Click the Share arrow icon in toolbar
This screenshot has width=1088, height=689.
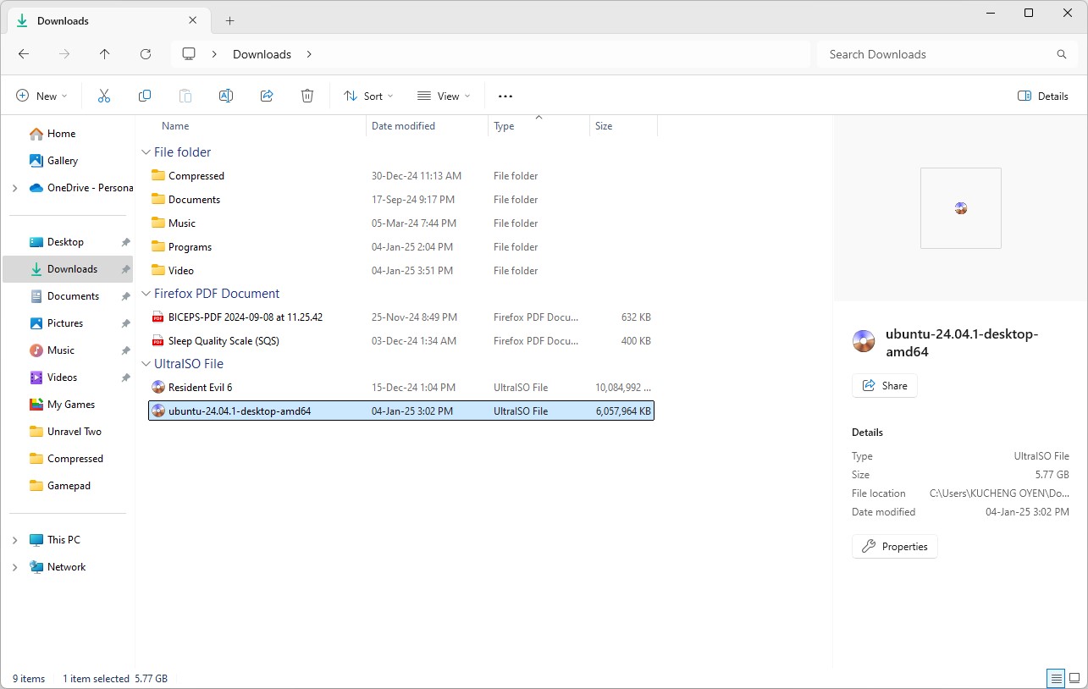[267, 96]
